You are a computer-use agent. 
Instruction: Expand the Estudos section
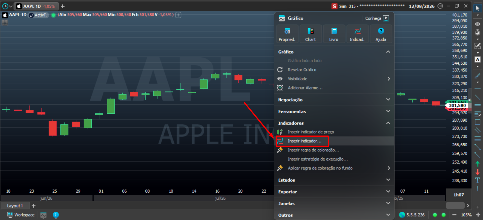(388, 180)
